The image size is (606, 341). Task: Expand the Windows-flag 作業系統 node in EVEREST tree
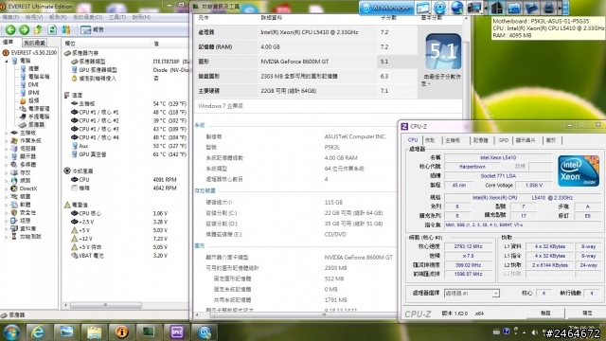[x=7, y=141]
